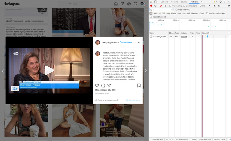This screenshot has width=231, height=141.
Task: Check Has blocked cookies
Action: [x=207, y=13]
